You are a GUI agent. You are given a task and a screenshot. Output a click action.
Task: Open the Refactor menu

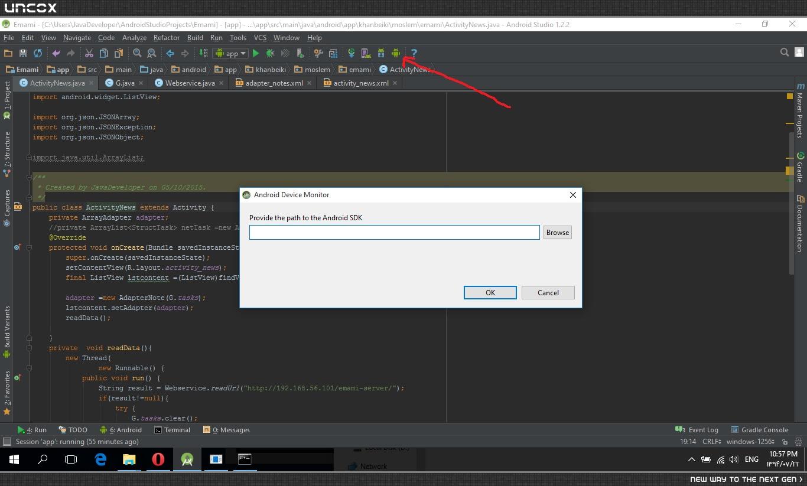point(167,38)
